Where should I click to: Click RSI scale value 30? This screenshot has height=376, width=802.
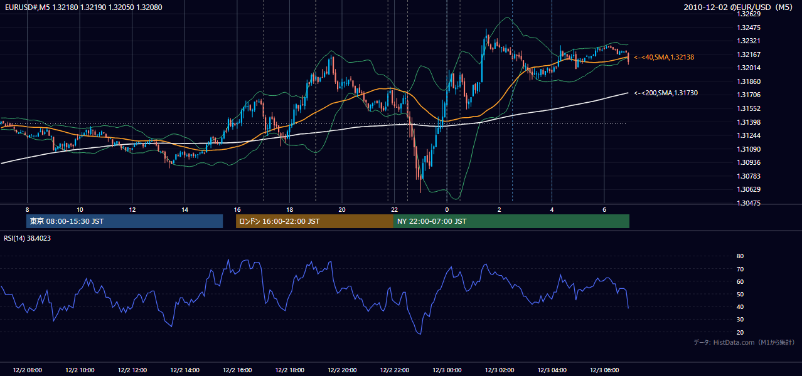coord(740,320)
